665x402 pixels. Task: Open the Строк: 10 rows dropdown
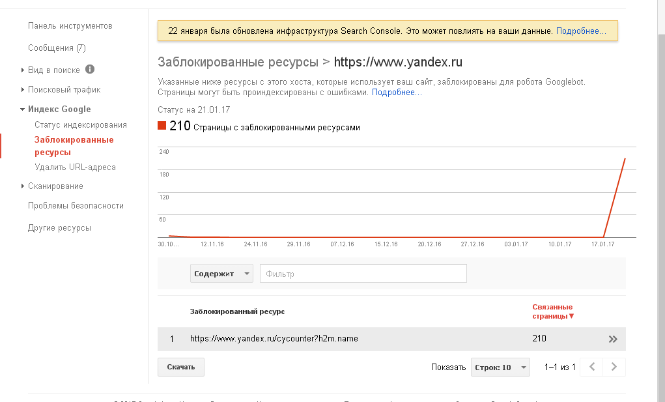[x=500, y=367]
